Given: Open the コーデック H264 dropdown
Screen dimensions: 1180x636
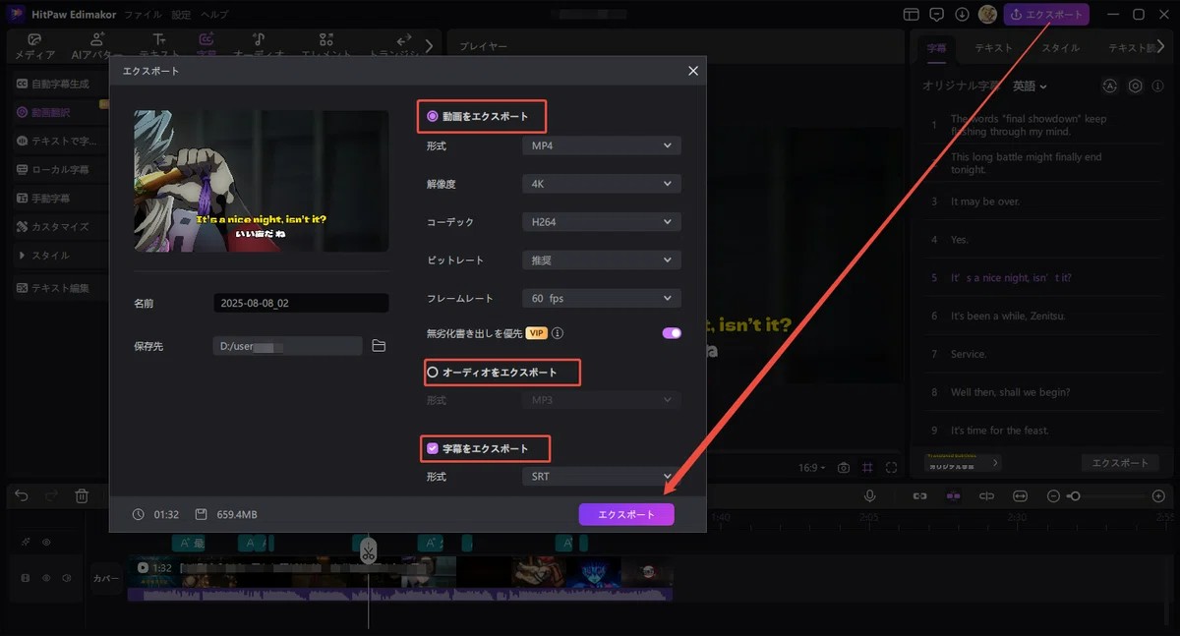Looking at the screenshot, I should [601, 222].
